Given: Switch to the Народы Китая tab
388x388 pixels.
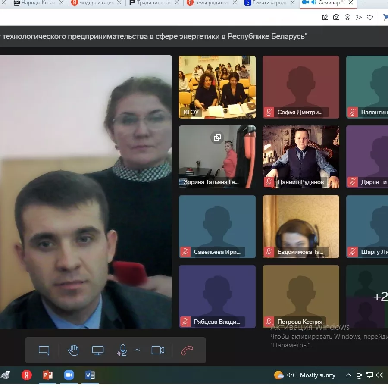Looking at the screenshot, I should click(x=34, y=3).
